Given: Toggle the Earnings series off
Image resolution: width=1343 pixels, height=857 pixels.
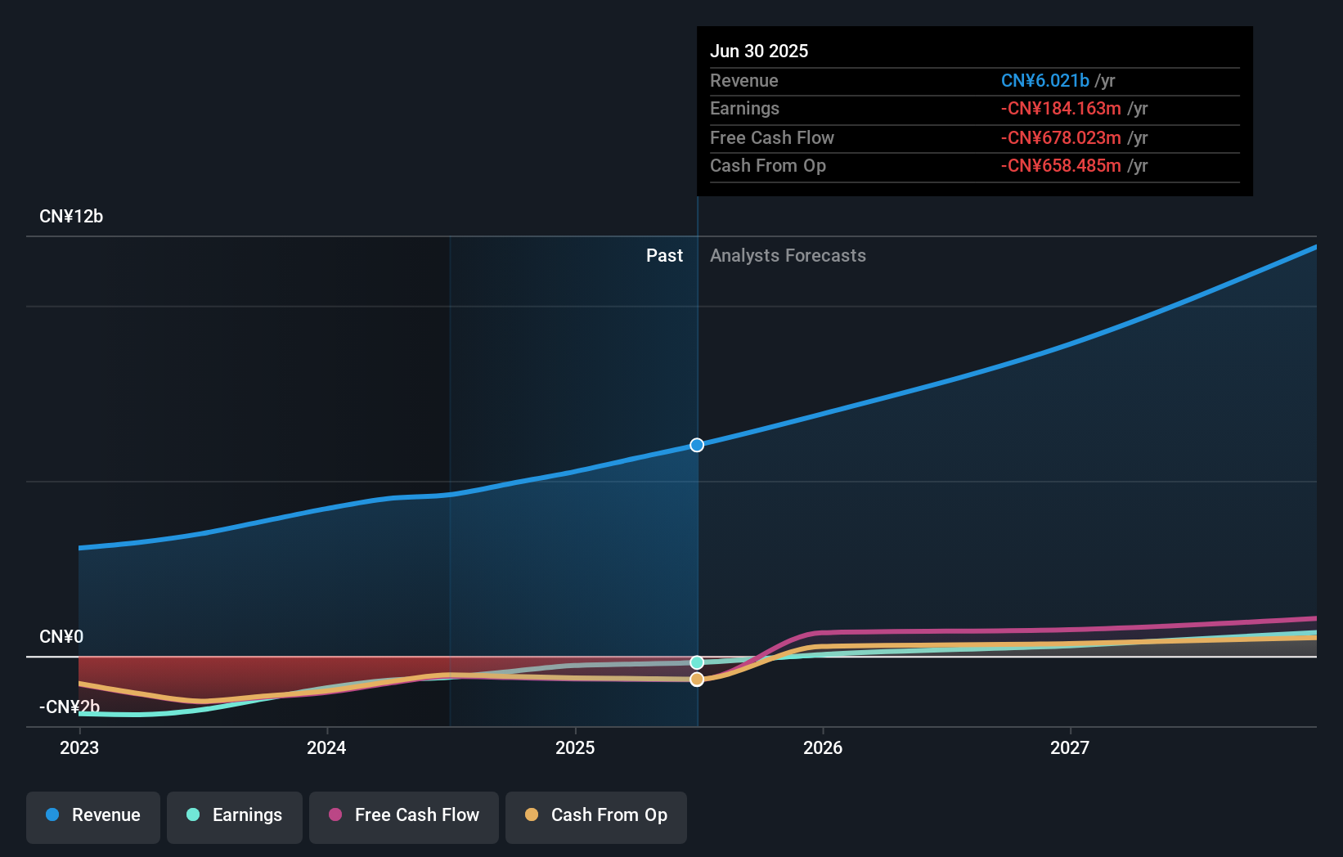Looking at the screenshot, I should point(234,815).
